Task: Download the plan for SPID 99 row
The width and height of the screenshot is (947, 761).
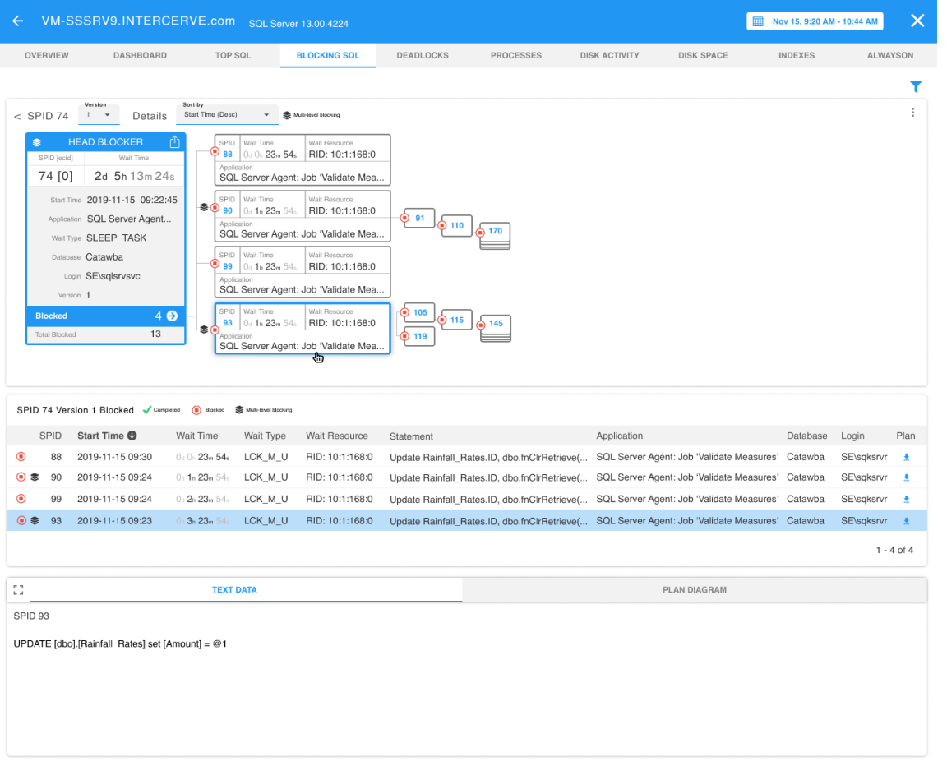Action: click(906, 499)
